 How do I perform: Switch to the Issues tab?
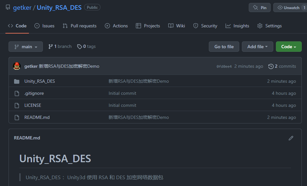click(x=45, y=26)
